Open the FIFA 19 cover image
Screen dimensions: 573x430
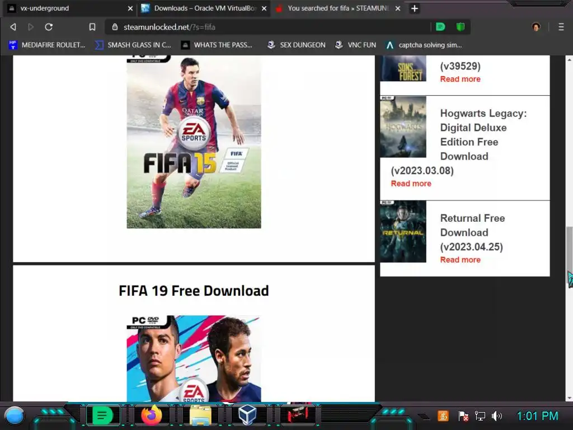click(x=194, y=359)
